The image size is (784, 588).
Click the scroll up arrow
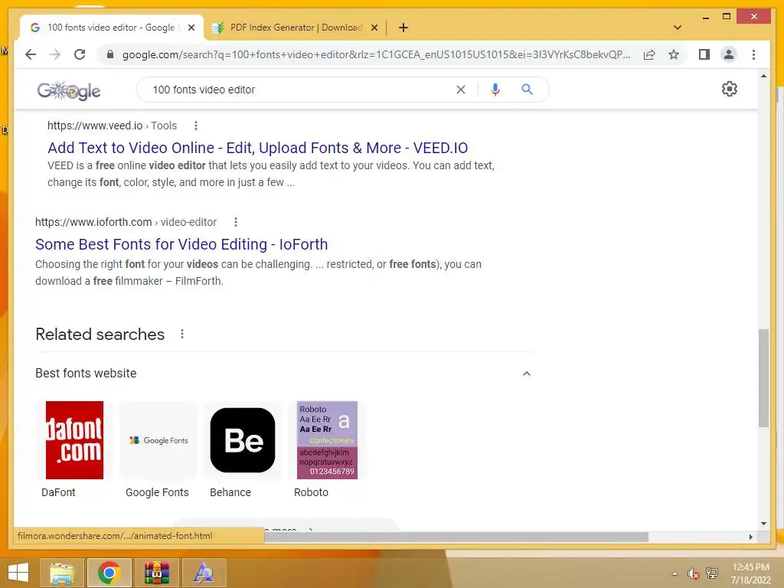pos(763,76)
